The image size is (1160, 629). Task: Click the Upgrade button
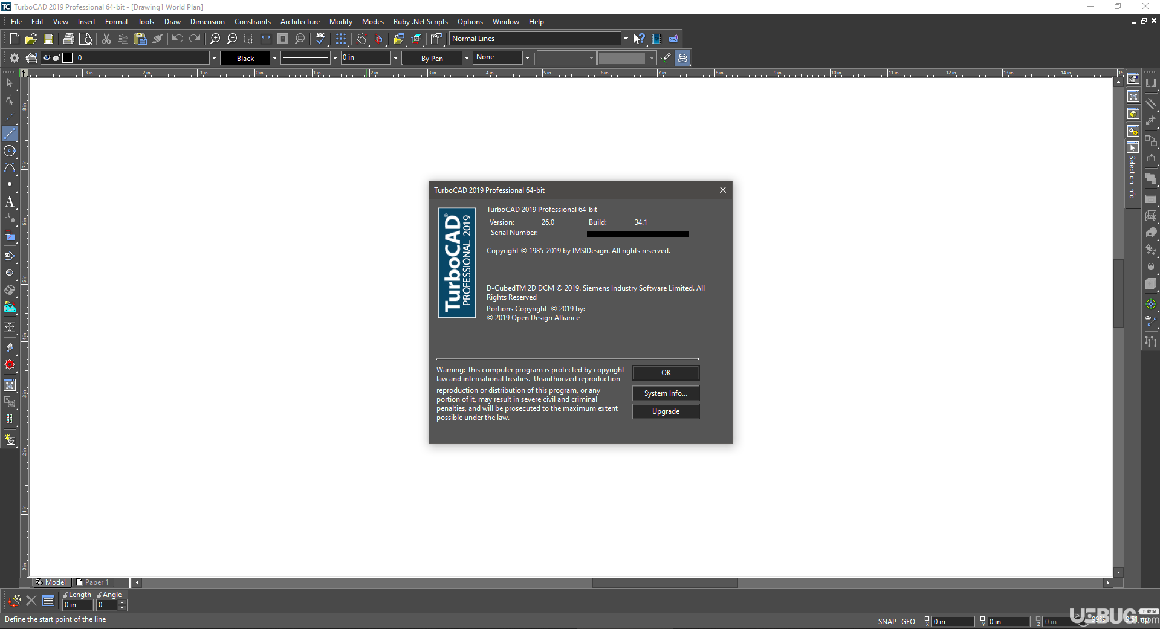666,411
